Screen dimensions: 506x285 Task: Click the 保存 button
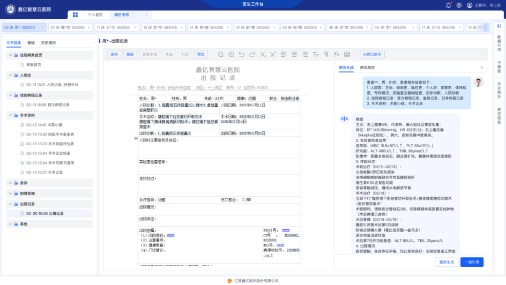[x=114, y=54]
